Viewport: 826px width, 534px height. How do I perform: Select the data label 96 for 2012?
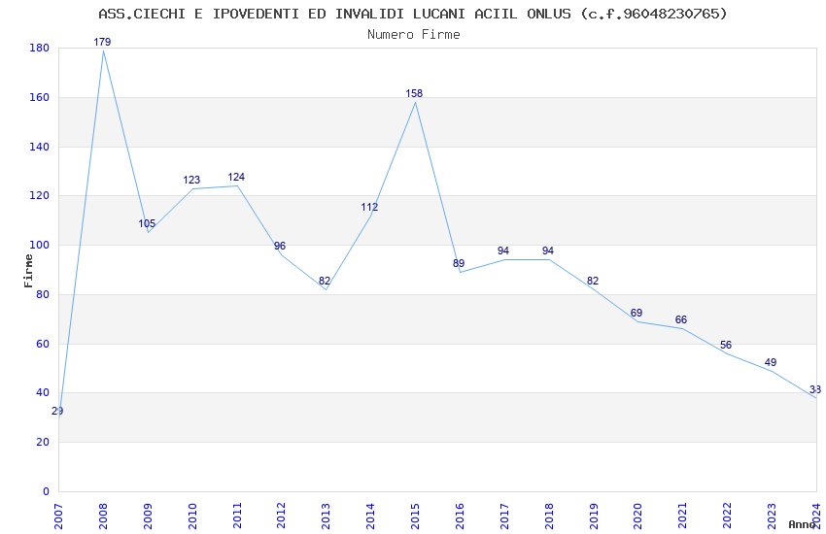280,246
